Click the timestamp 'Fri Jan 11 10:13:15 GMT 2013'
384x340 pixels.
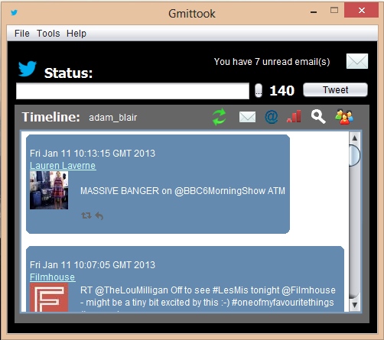tap(93, 154)
